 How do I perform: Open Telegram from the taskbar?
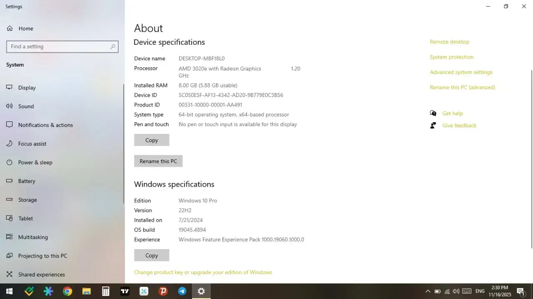(182, 291)
